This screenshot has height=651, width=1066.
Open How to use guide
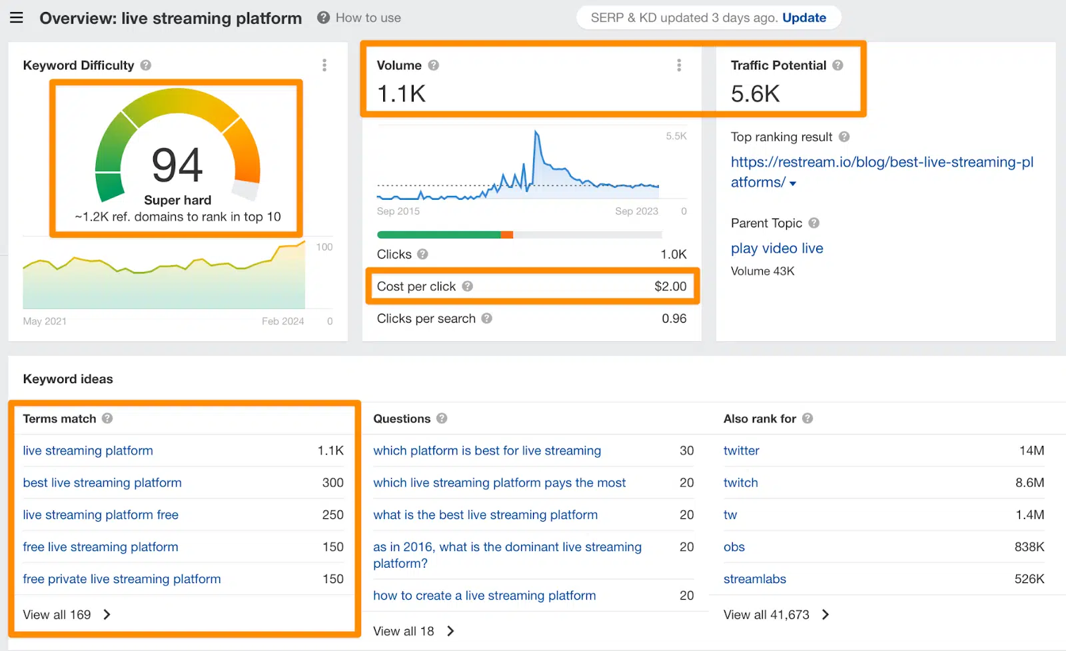tap(368, 18)
